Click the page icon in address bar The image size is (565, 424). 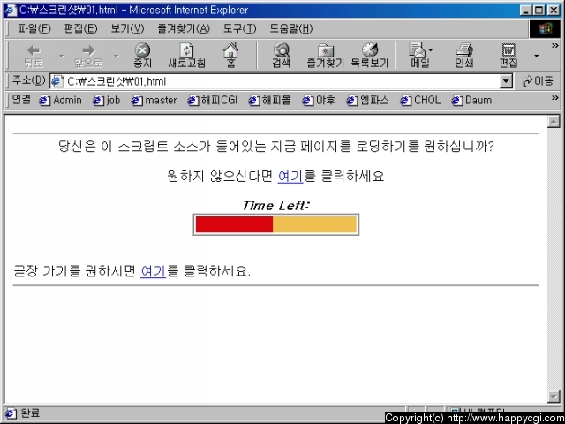57,81
